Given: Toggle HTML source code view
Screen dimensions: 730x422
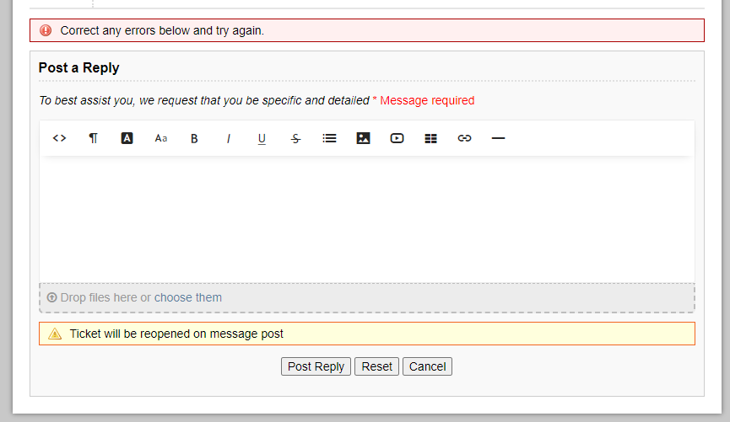Looking at the screenshot, I should pyautogui.click(x=59, y=138).
